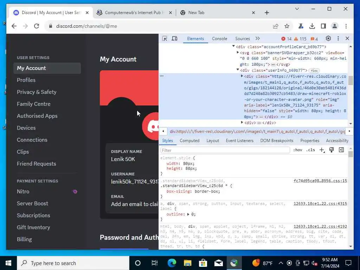This screenshot has width=360, height=270.
Task: Toggle rendering emulations paintbrush icon
Action: [x=332, y=150]
